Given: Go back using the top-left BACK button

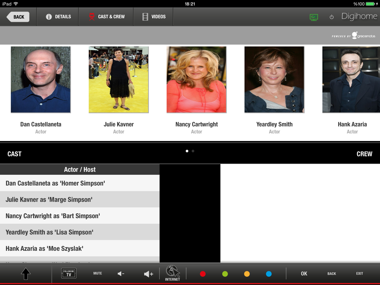Looking at the screenshot, I should coord(18,17).
